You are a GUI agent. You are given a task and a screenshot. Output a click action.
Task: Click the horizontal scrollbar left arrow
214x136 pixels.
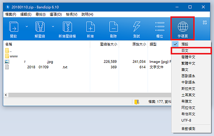[x=6, y=95]
